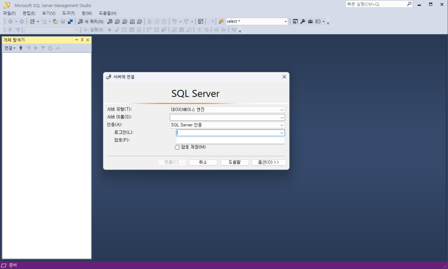Open new Analysis Services DMX query
This screenshot has width=448, height=269.
coord(125,21)
